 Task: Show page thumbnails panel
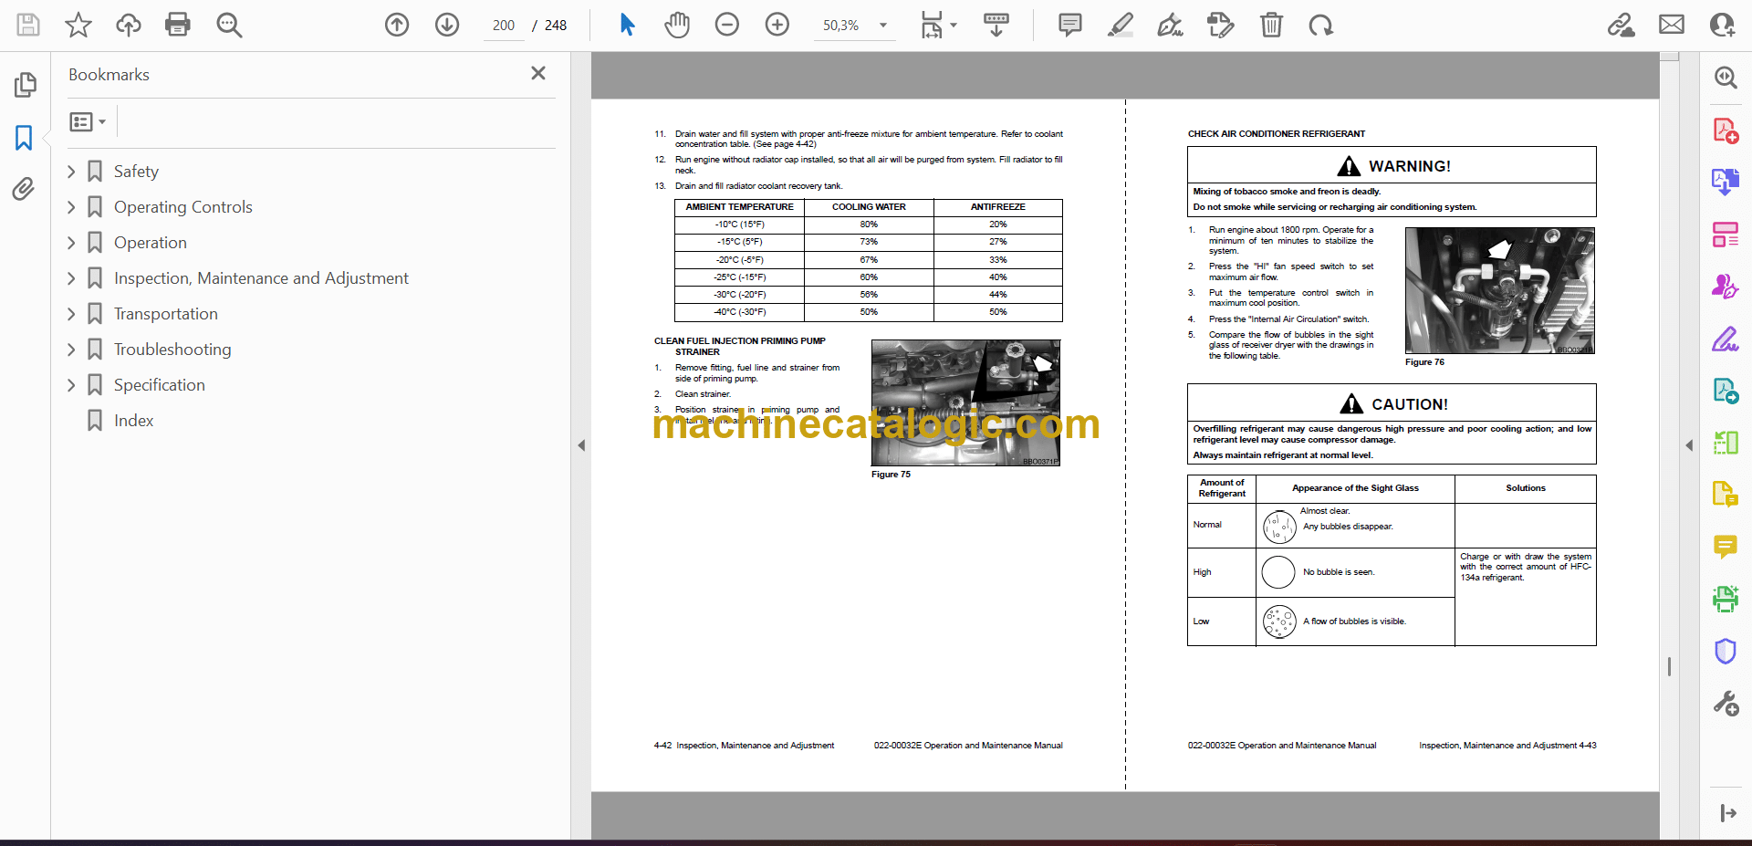(25, 85)
